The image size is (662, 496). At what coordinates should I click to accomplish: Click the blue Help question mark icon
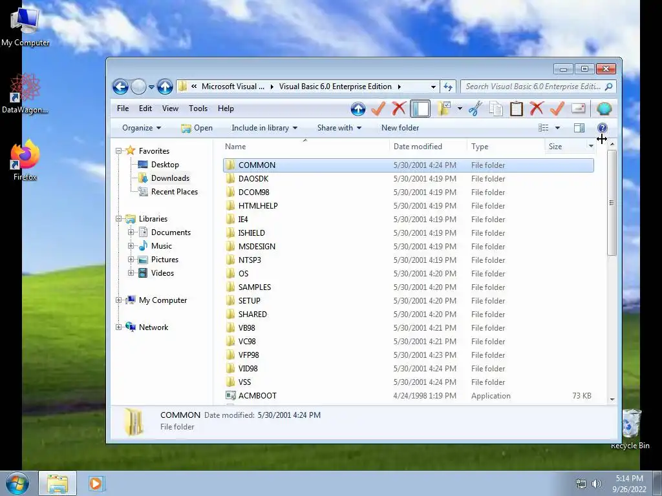pyautogui.click(x=602, y=128)
